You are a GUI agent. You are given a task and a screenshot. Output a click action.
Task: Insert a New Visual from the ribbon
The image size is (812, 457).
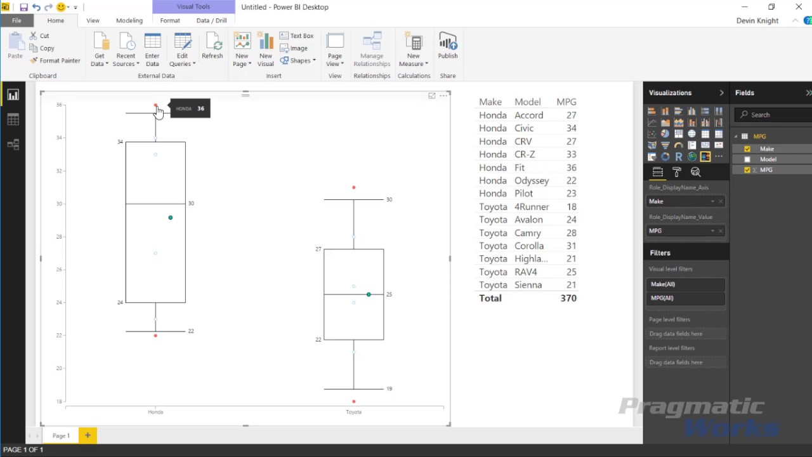[x=266, y=50]
